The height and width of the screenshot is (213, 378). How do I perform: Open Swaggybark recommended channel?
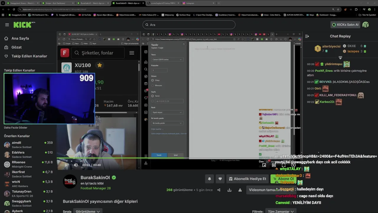28,203
